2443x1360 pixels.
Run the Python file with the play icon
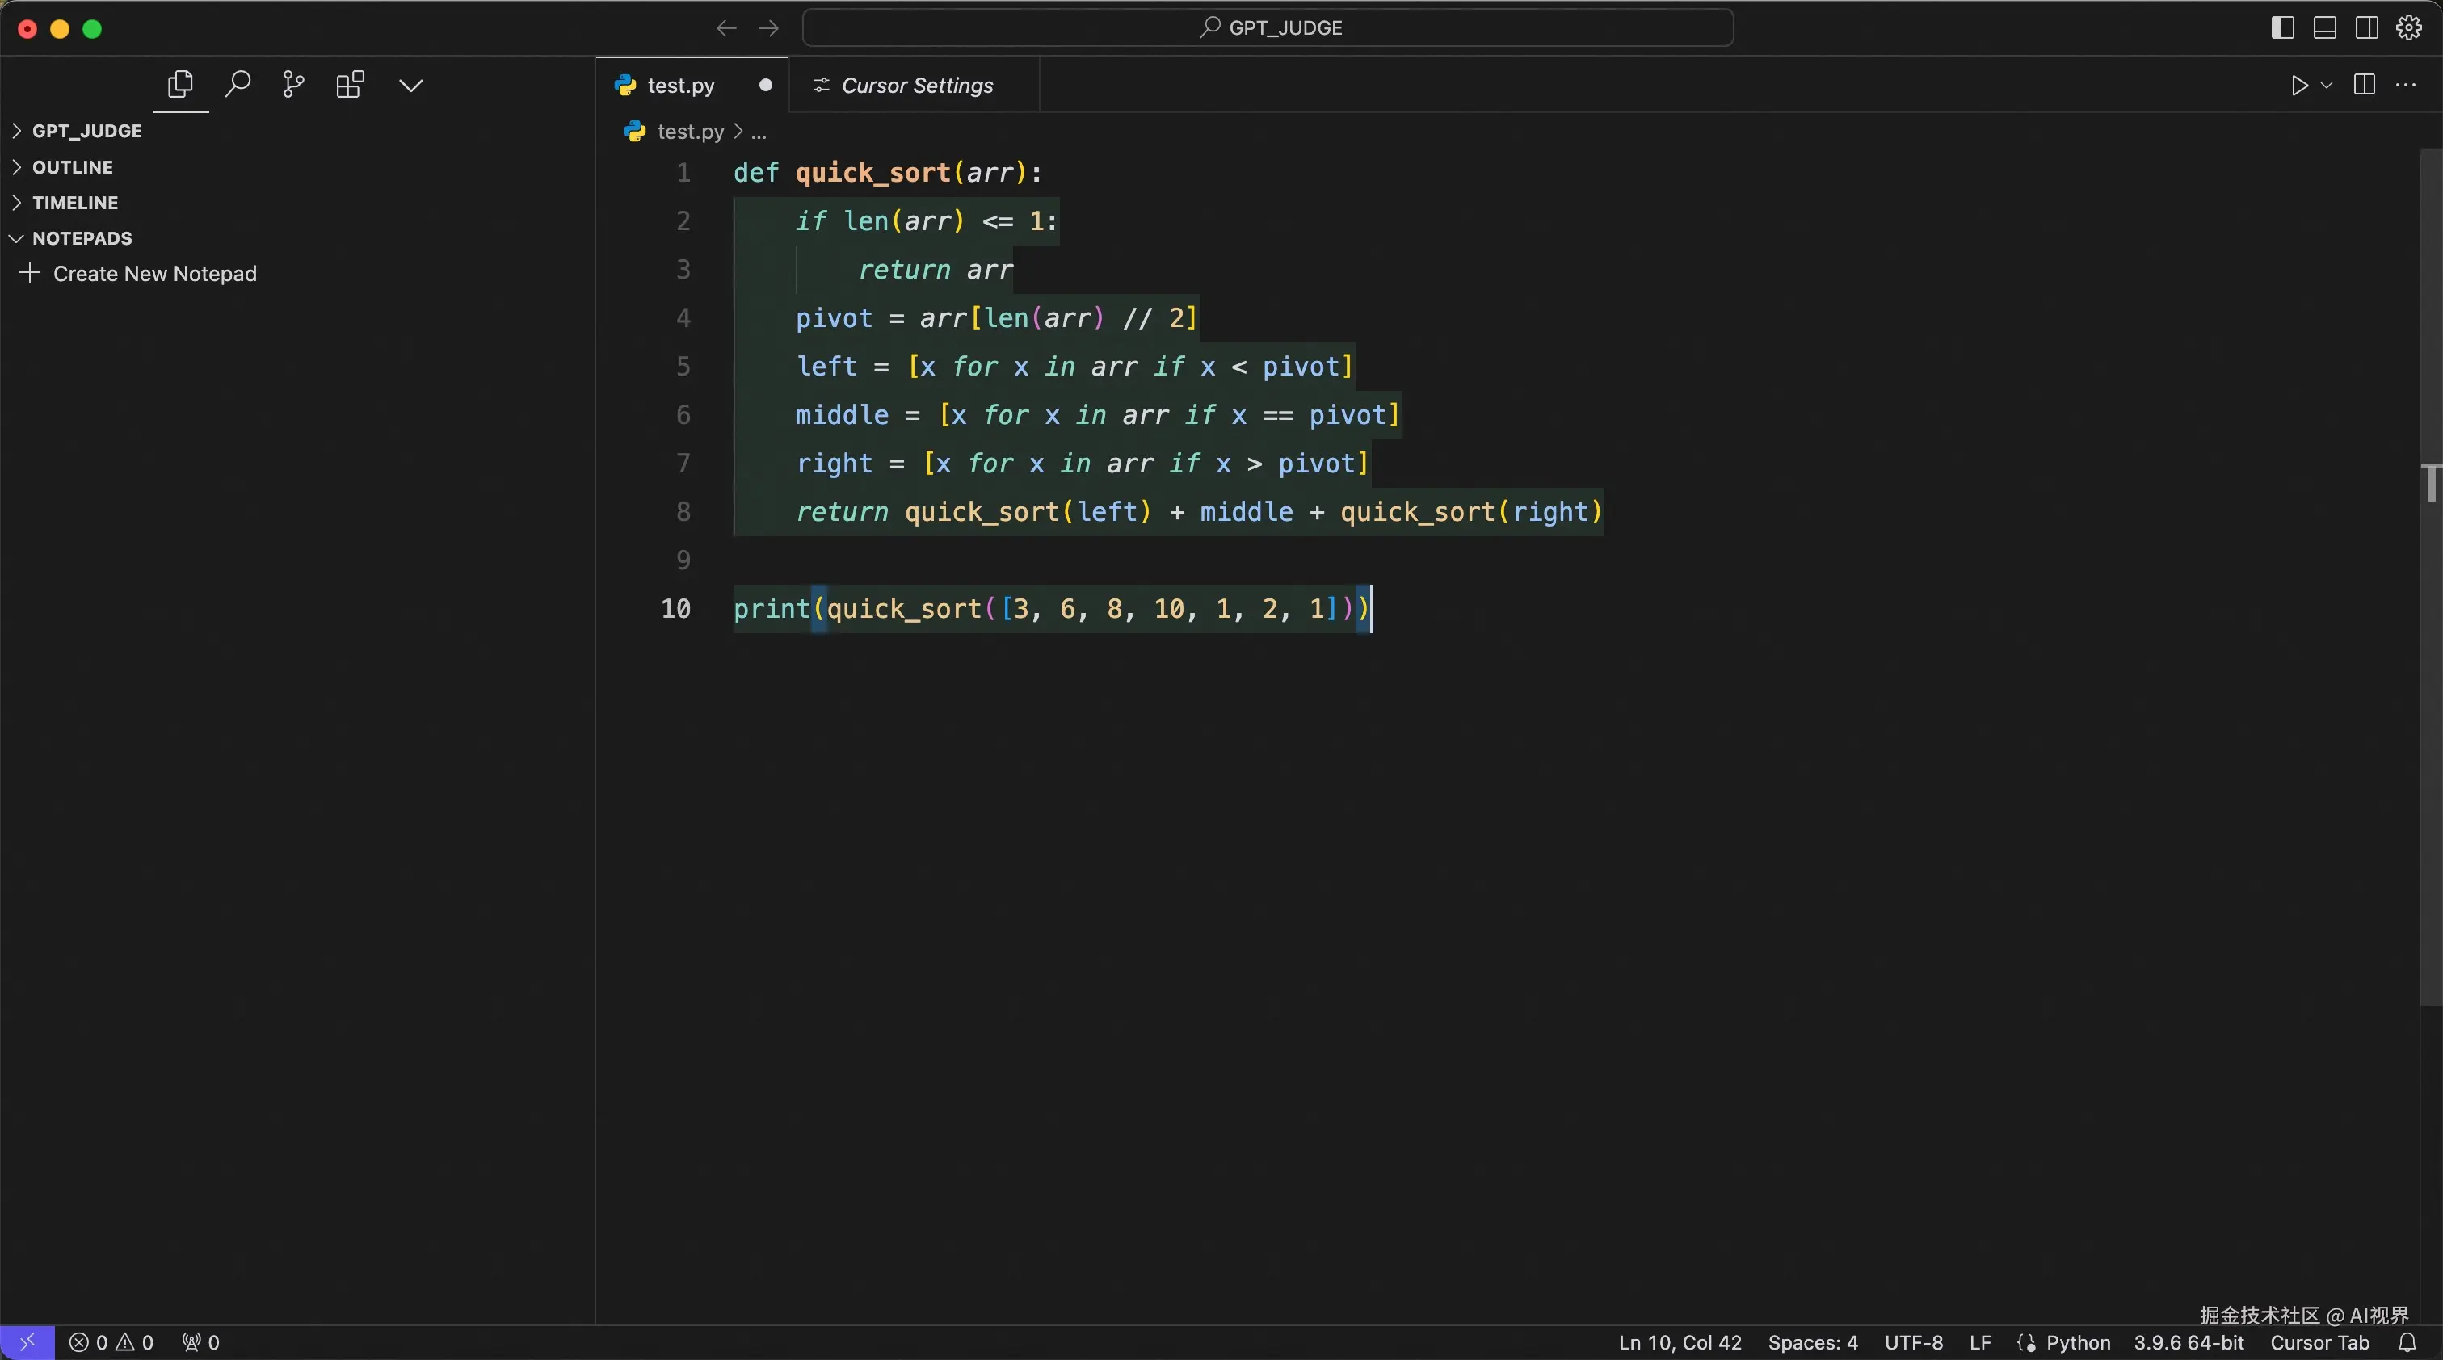pyautogui.click(x=2300, y=86)
